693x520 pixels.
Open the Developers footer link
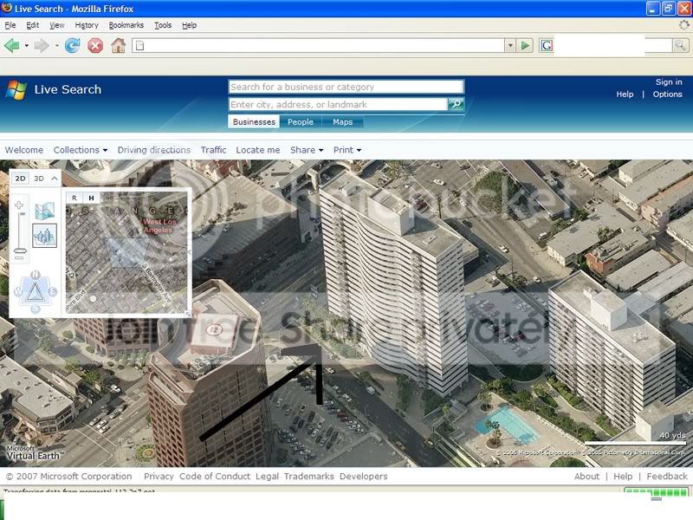[363, 476]
